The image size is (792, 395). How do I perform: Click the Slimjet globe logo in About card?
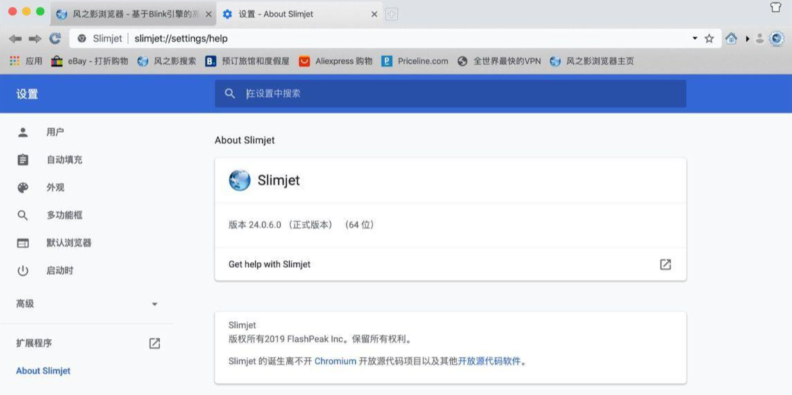tap(239, 180)
